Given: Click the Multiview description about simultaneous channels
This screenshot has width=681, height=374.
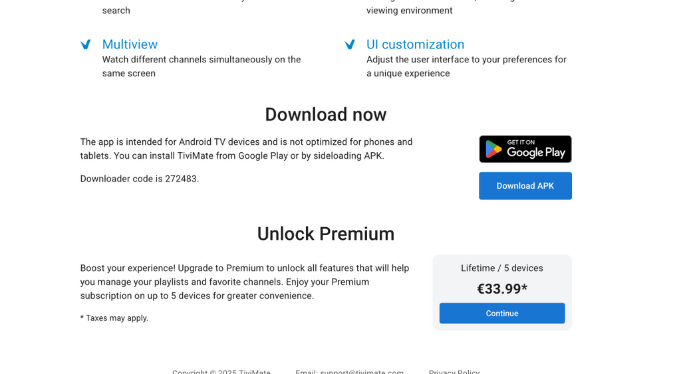Looking at the screenshot, I should (201, 66).
